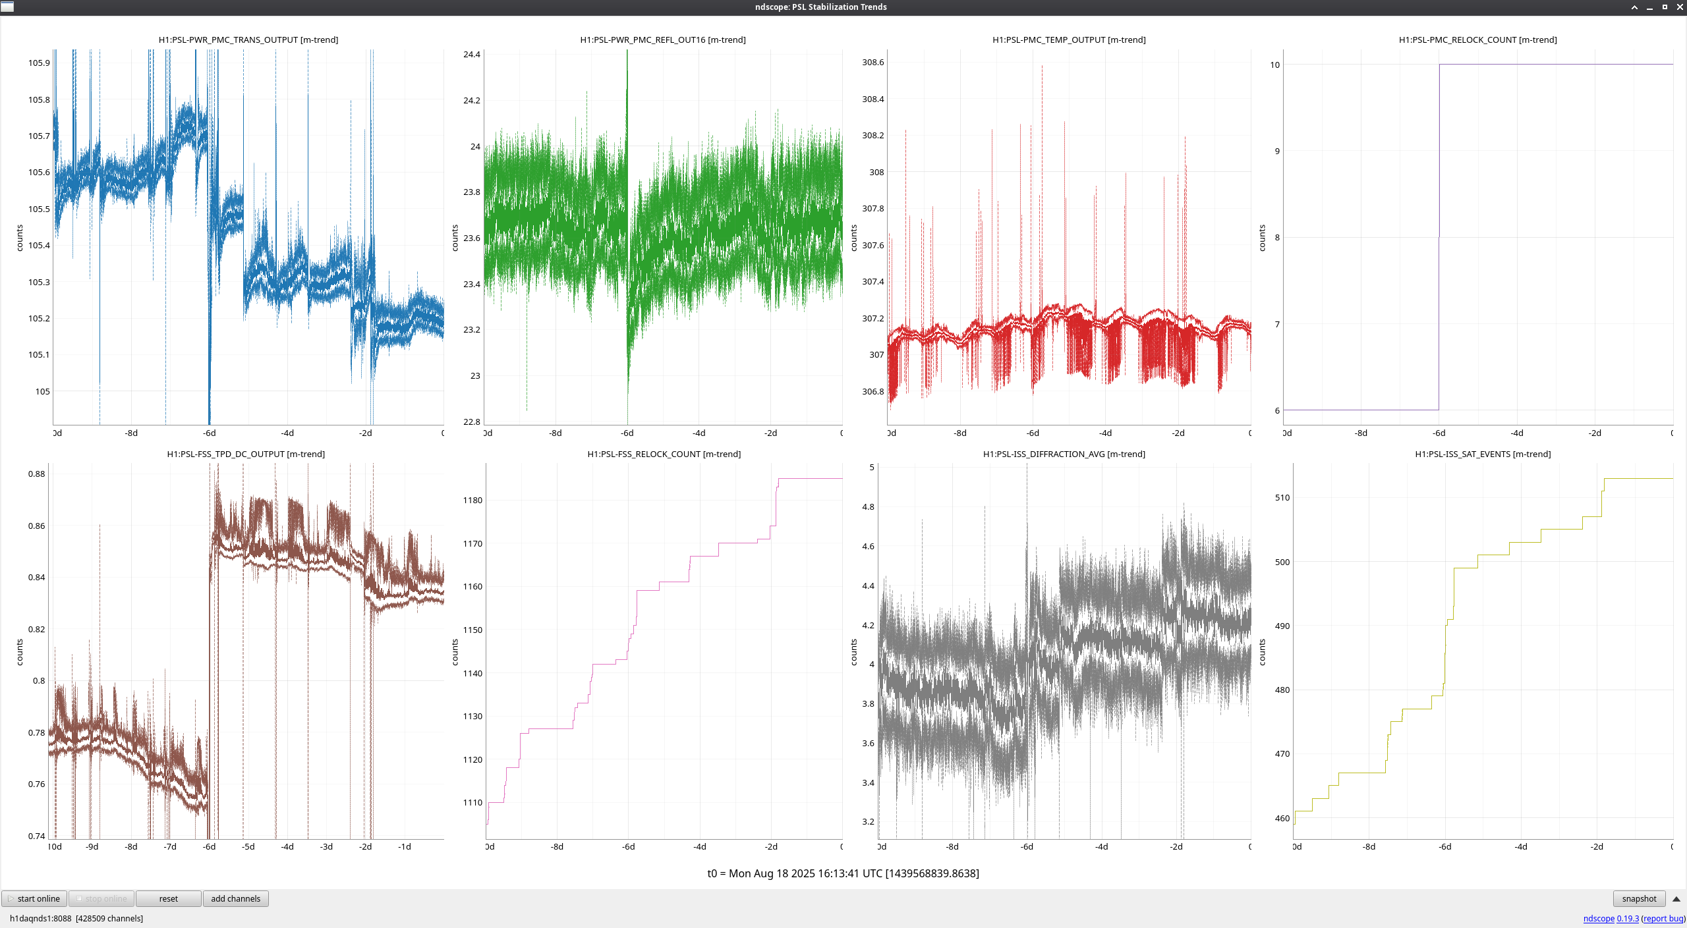
Task: Click the stop online button
Action: (x=101, y=898)
